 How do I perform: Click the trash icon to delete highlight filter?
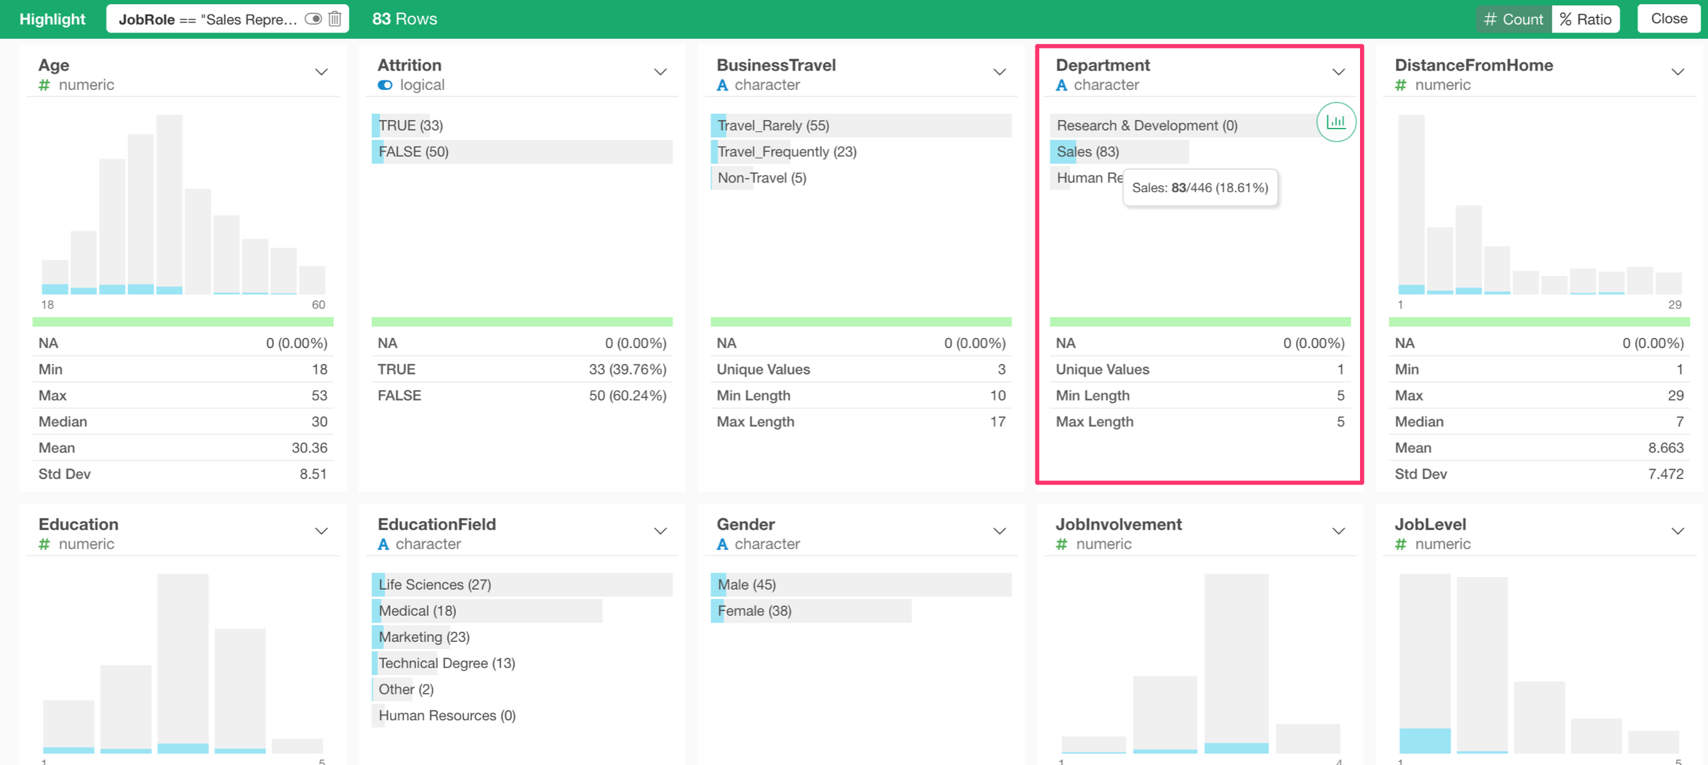pyautogui.click(x=335, y=19)
